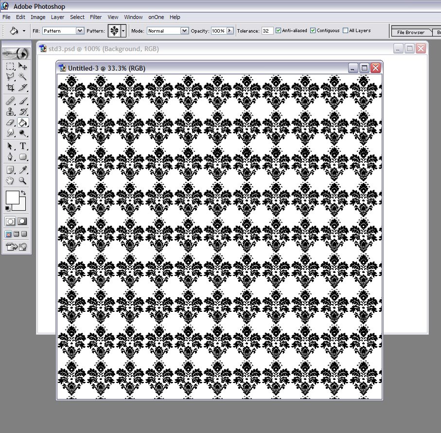Choose the Zoom magnifier tool
Image resolution: width=441 pixels, height=433 pixels.
(22, 180)
